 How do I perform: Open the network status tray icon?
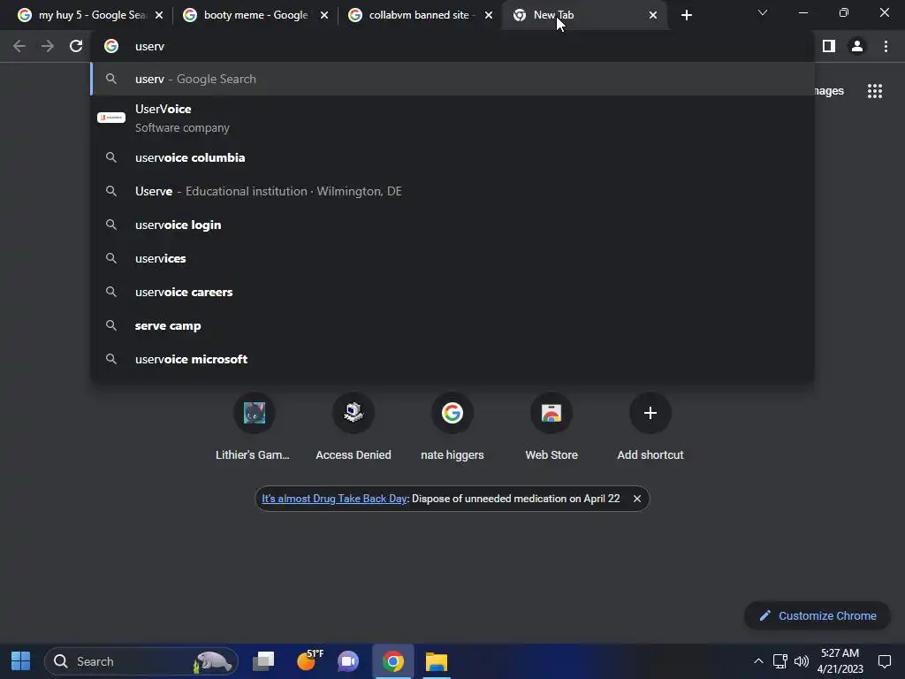click(x=780, y=661)
